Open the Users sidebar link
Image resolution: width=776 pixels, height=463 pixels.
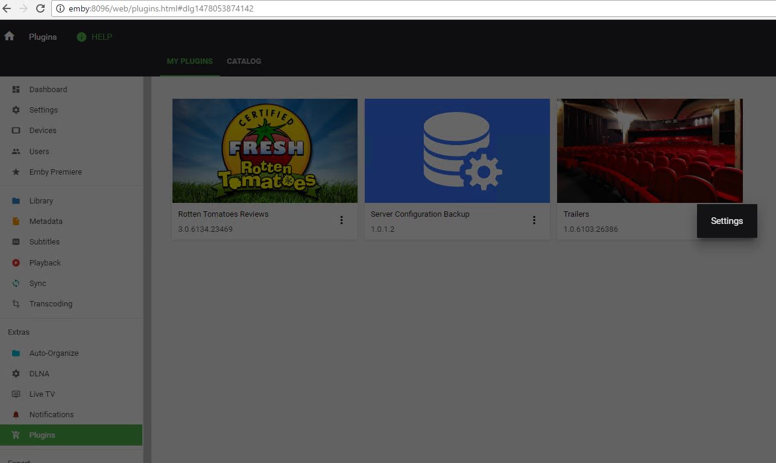(71, 152)
